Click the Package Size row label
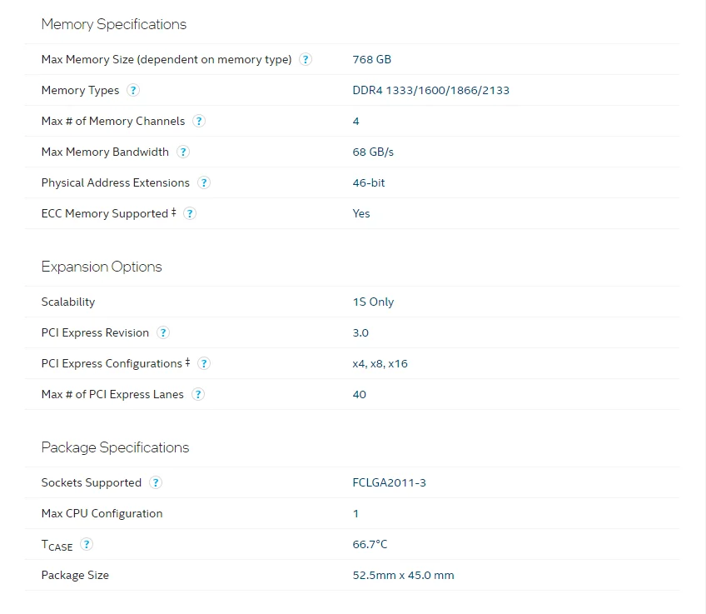The width and height of the screenshot is (706, 614). (75, 575)
